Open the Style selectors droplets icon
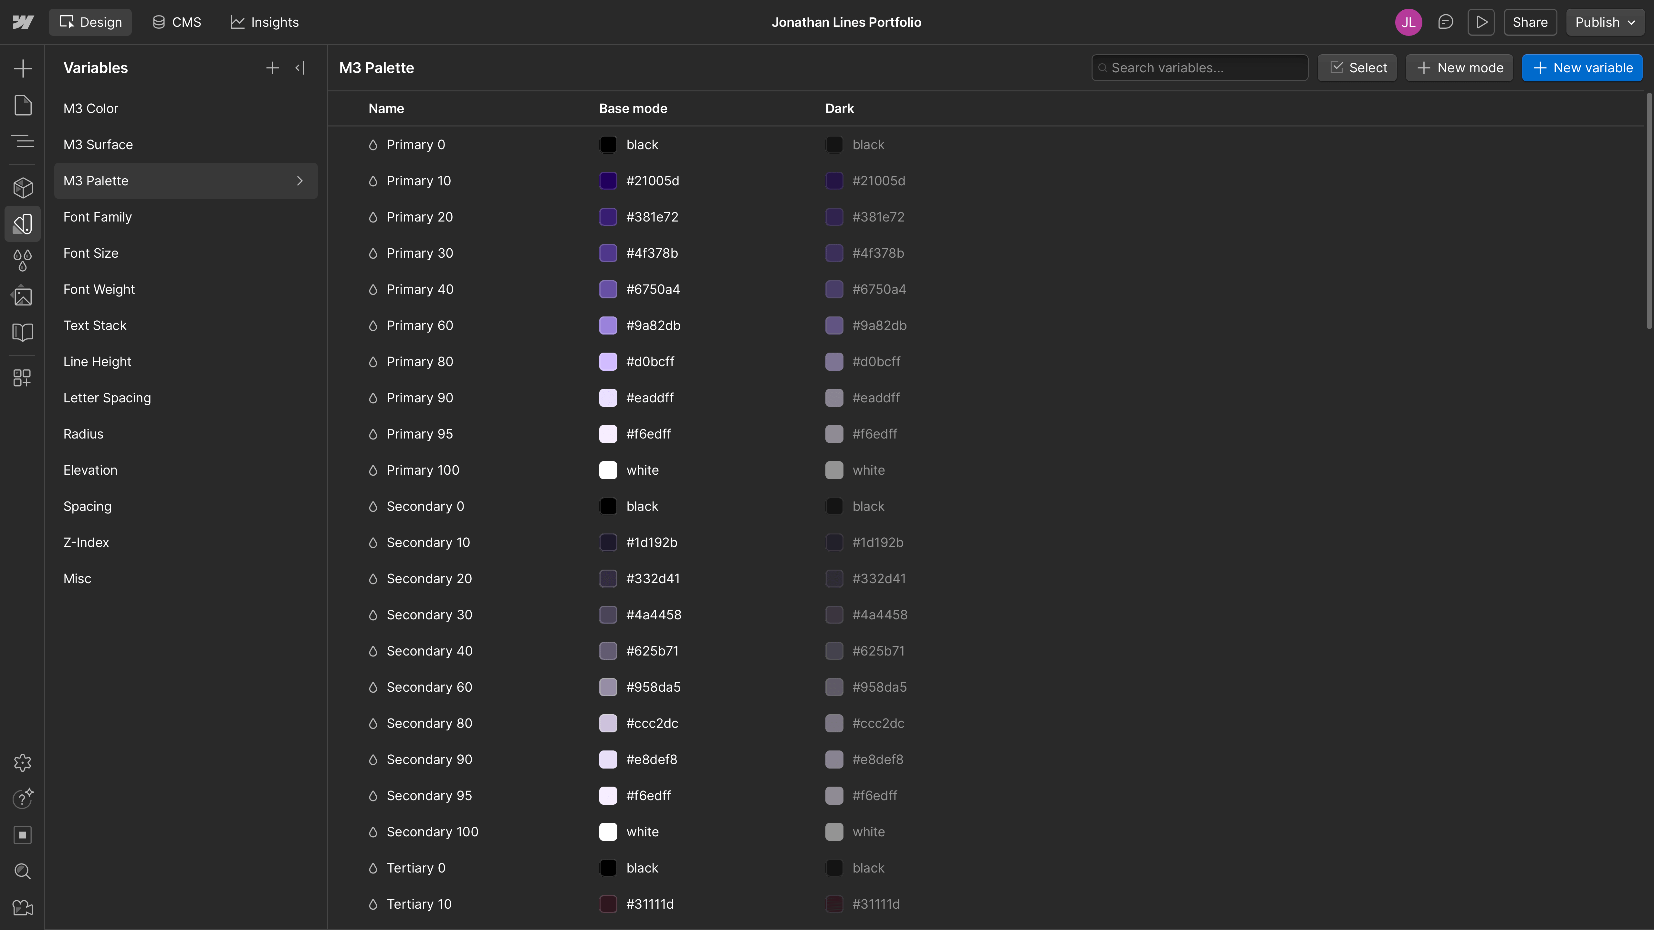 tap(23, 260)
